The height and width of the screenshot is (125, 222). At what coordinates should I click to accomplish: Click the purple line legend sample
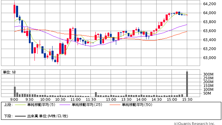[x=65, y=105]
